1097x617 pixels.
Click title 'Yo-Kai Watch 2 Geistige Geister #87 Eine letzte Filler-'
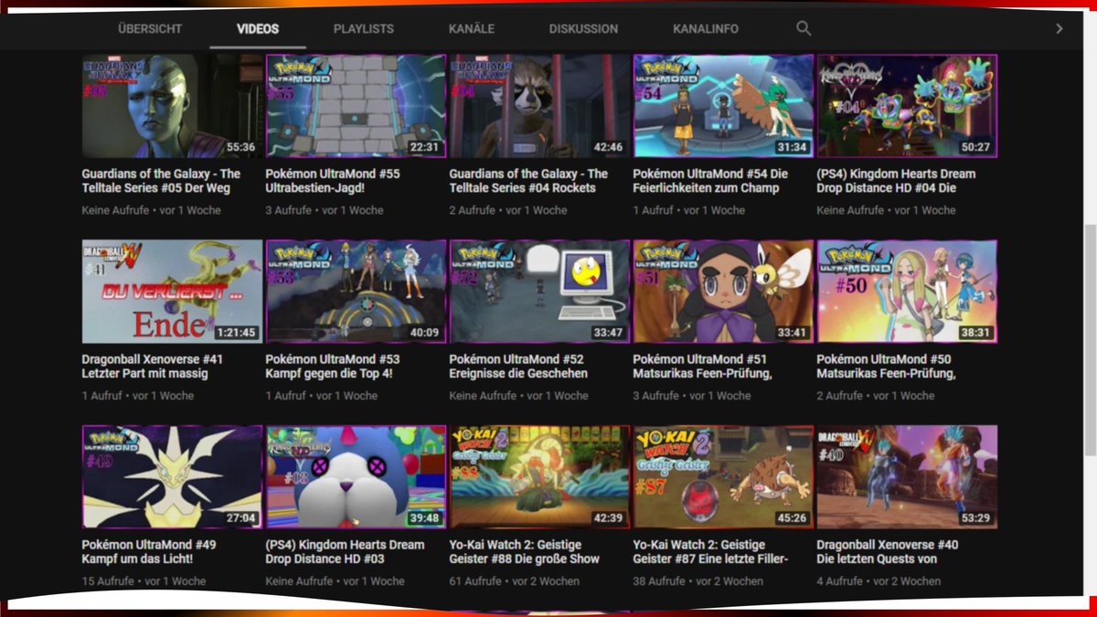[x=710, y=552]
